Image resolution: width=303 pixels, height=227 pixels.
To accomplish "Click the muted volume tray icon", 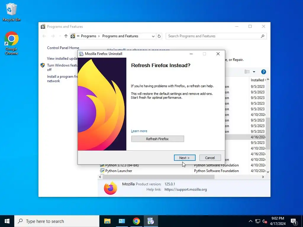I will (265, 221).
